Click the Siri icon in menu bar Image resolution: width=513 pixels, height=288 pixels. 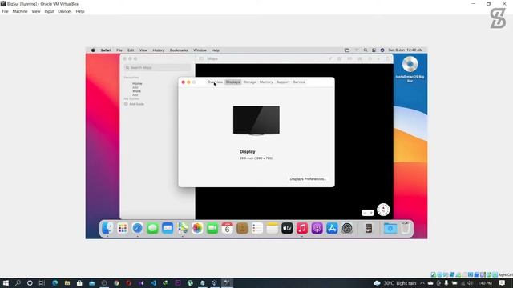click(382, 50)
